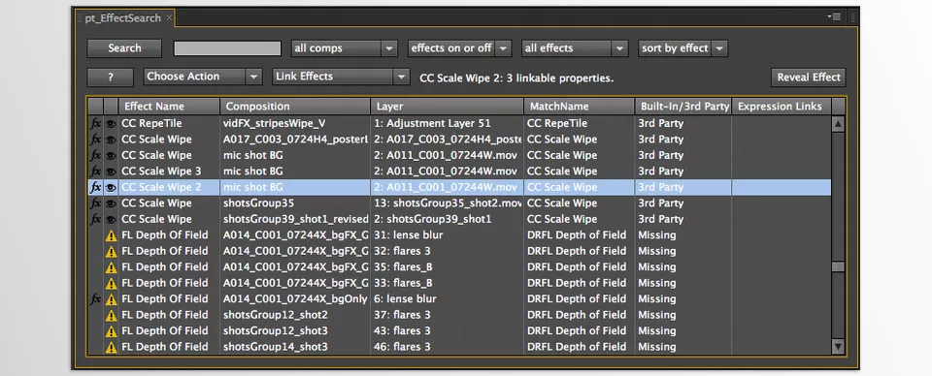Click warning icon on '33: flares_B' row
932x376 pixels.
(x=111, y=284)
